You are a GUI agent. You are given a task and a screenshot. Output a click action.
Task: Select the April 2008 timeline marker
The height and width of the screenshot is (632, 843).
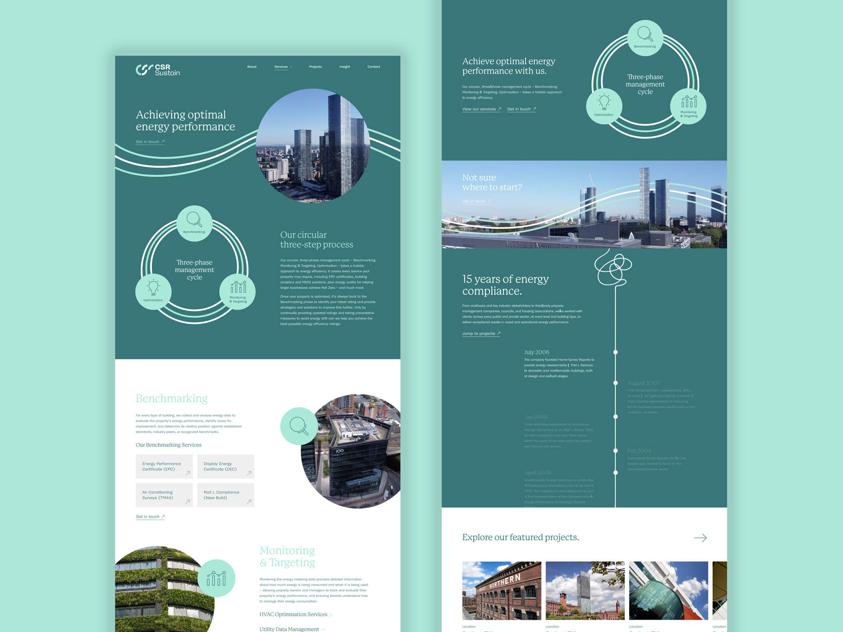[616, 472]
